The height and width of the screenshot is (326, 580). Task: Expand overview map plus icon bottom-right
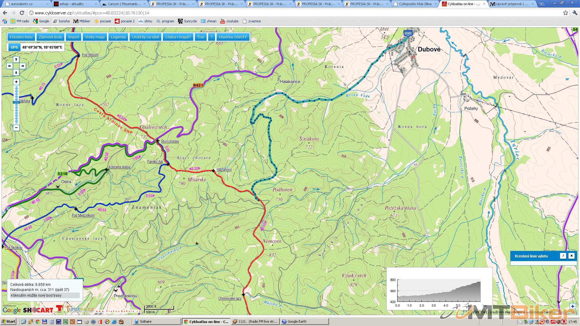click(x=572, y=306)
